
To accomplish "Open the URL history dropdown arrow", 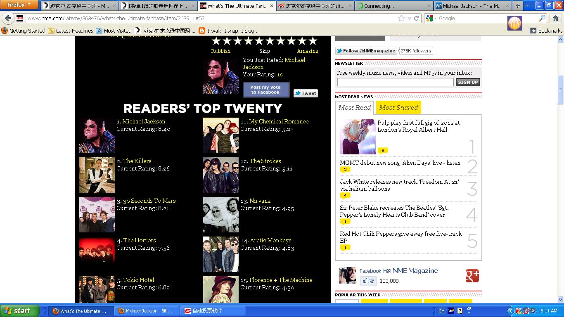I will (409, 18).
